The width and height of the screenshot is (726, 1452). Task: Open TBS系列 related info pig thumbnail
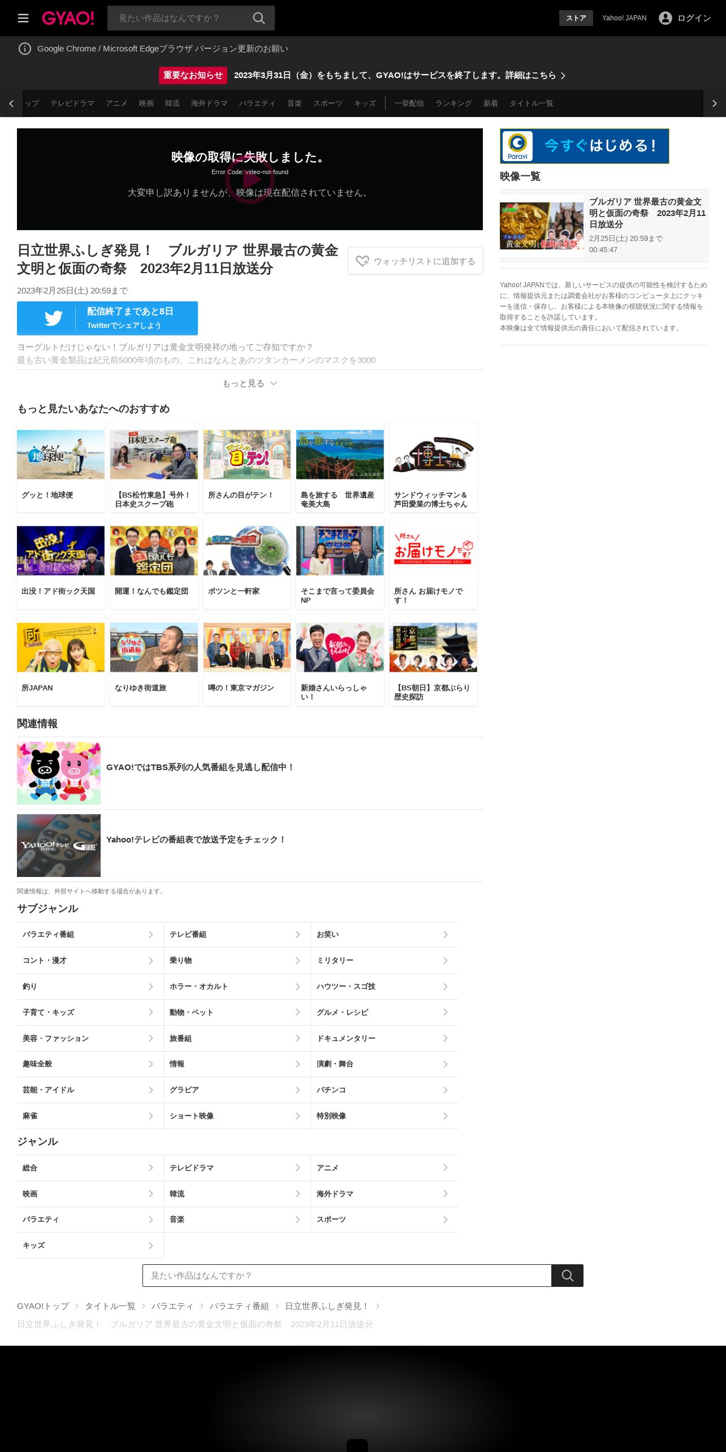[x=59, y=773]
